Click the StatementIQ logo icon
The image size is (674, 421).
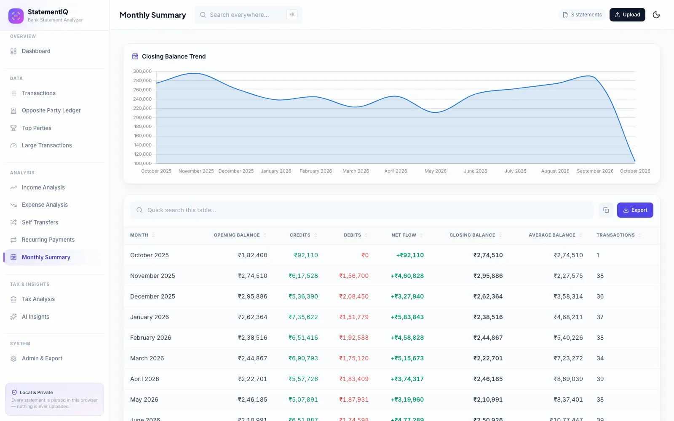click(16, 16)
